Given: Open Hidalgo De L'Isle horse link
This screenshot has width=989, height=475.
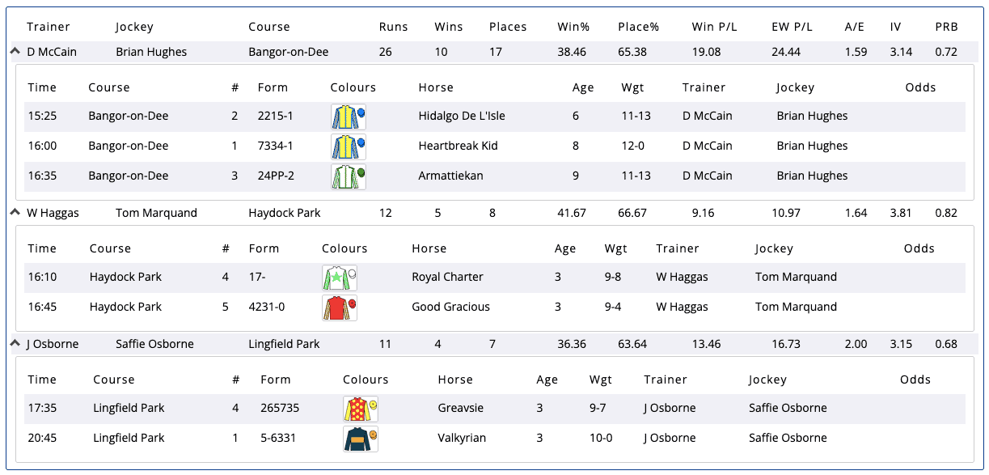Looking at the screenshot, I should pyautogui.click(x=461, y=116).
